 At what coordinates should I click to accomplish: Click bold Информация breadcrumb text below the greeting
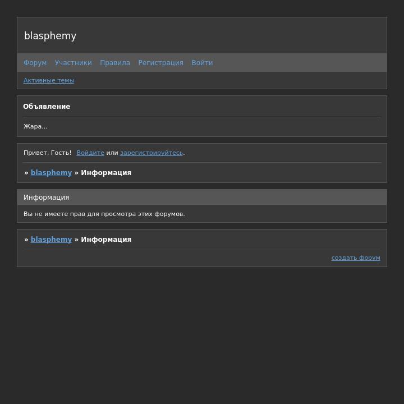pos(106,173)
